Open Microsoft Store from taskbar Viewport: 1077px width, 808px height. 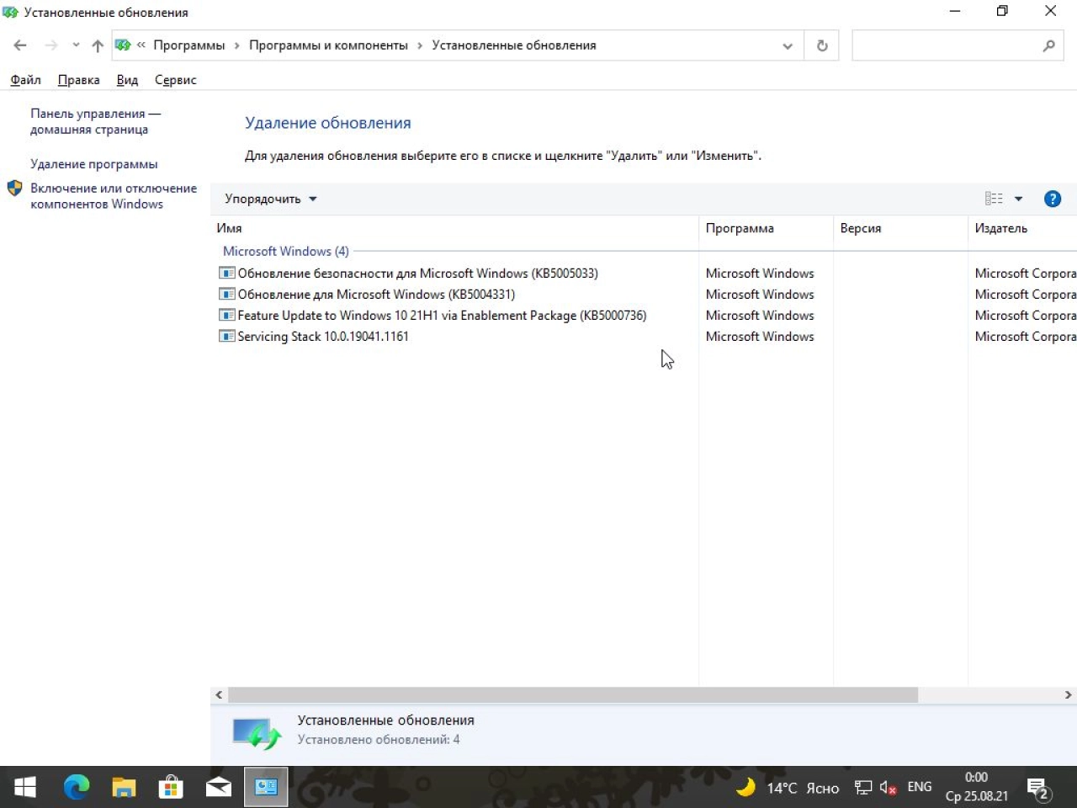click(x=171, y=788)
